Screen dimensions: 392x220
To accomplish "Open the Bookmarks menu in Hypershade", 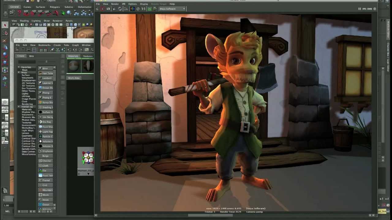I will [x=44, y=45].
